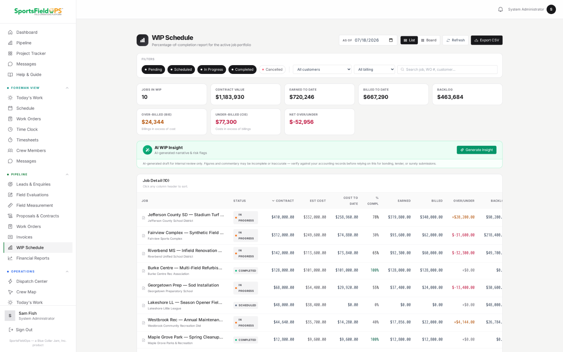Click the WIP Schedule chart icon in header
The image size is (563, 352).
click(x=143, y=40)
